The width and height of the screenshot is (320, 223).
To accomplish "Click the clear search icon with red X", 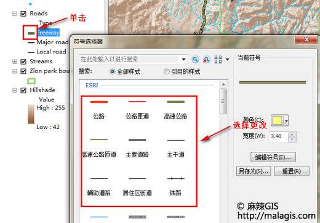I will [x=206, y=60].
